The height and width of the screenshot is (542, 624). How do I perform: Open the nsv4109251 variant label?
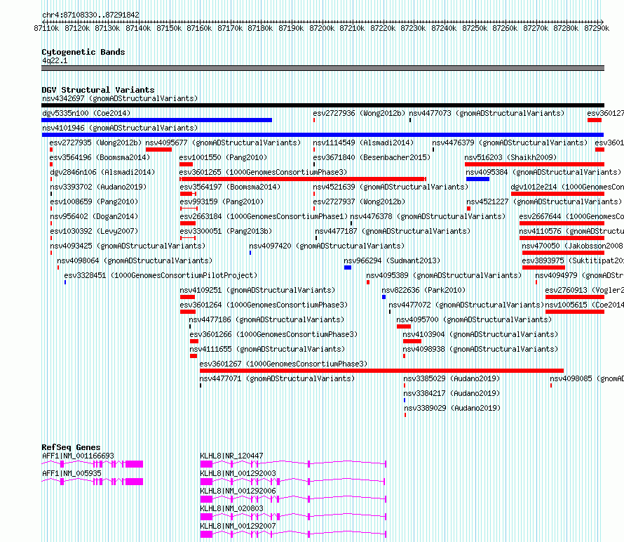pos(257,290)
